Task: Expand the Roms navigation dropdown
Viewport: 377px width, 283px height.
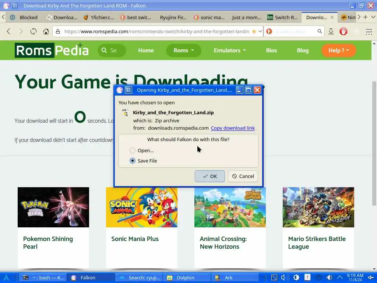Action: click(x=184, y=50)
